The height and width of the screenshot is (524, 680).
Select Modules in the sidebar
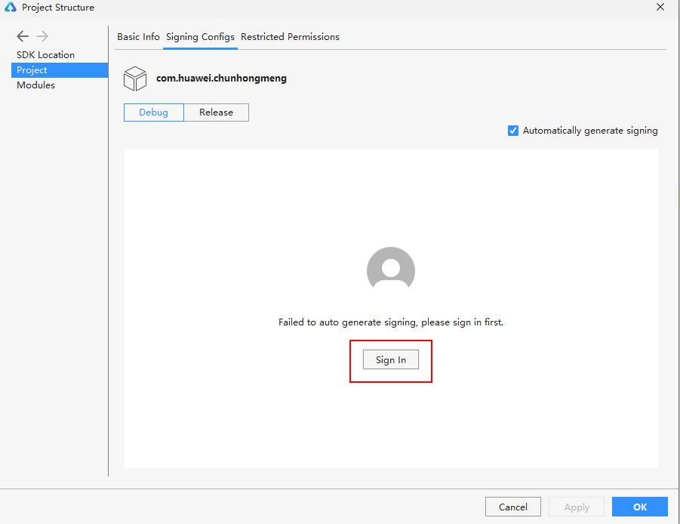click(x=60, y=85)
